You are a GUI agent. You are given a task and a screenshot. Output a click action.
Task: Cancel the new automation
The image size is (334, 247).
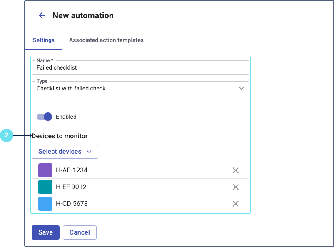pyautogui.click(x=80, y=232)
